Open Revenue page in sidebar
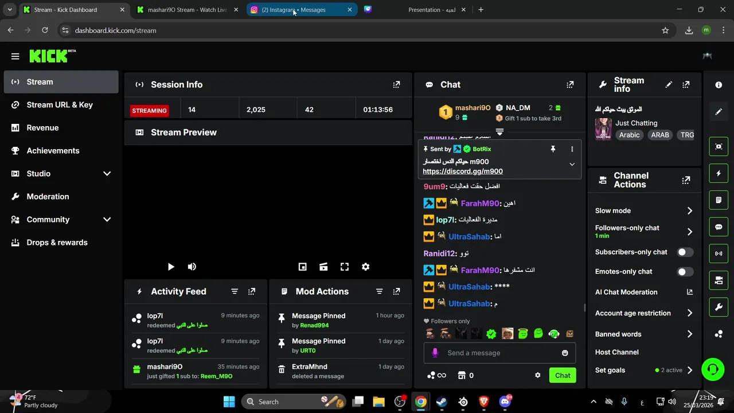 (x=61, y=127)
